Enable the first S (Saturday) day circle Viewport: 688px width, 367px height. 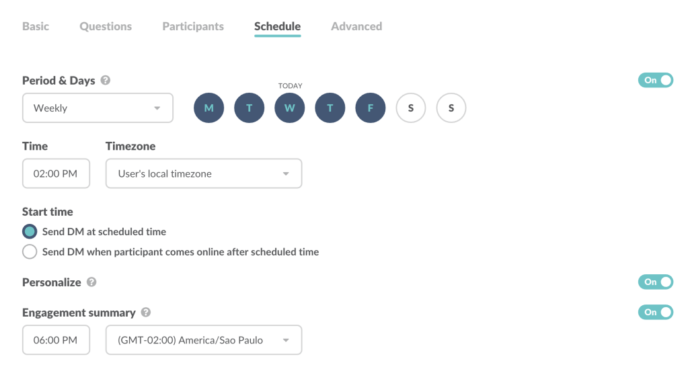pyautogui.click(x=411, y=108)
